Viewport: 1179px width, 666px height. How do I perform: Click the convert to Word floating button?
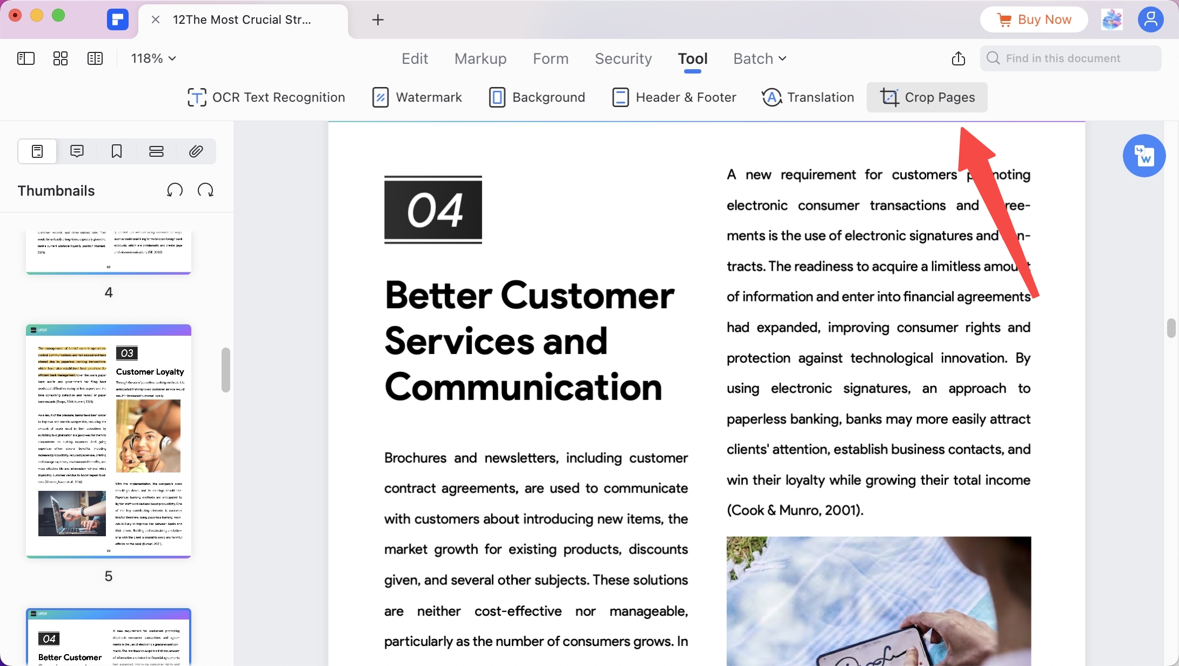point(1144,156)
